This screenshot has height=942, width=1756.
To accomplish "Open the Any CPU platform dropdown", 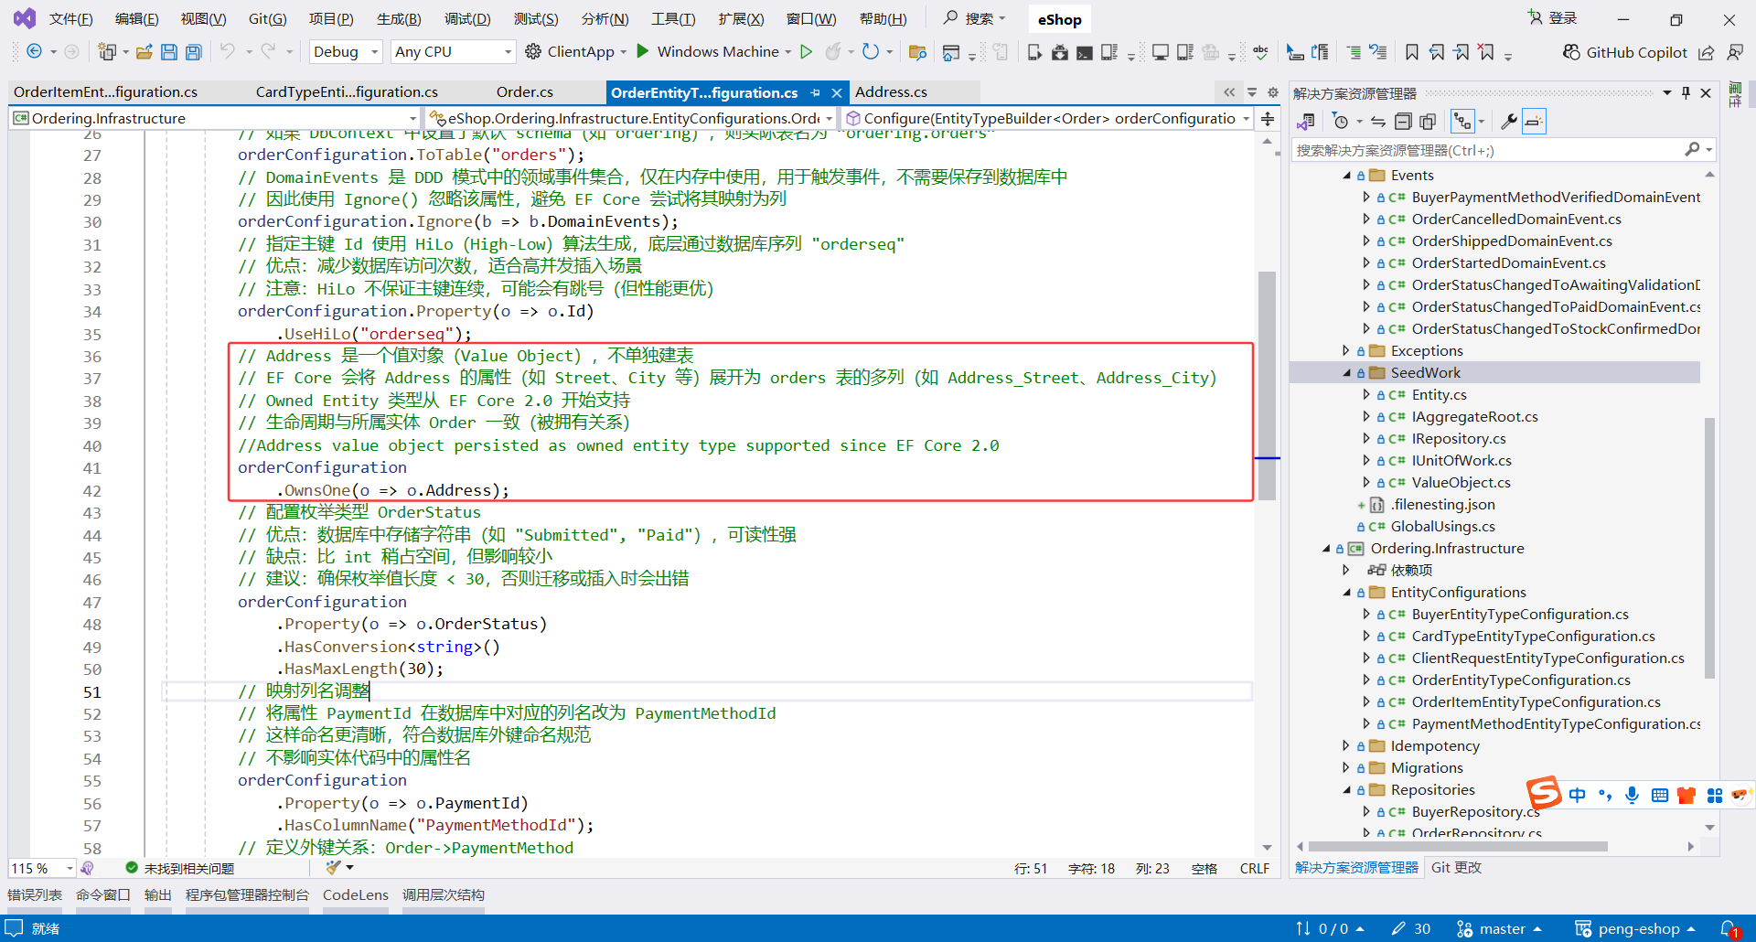I will pos(453,52).
